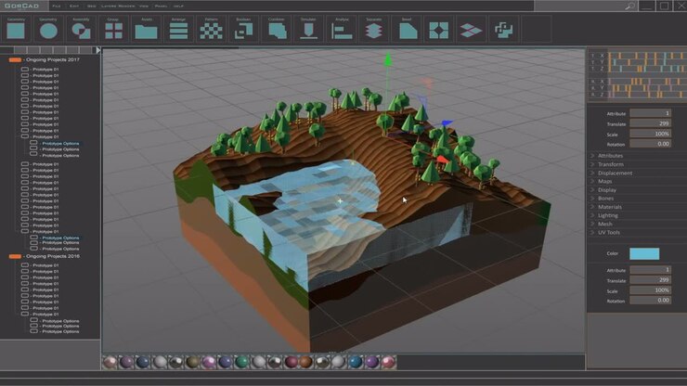Select the R X animation track

click(638, 82)
